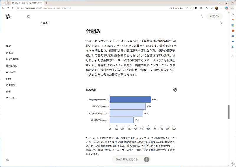Open the 開発者向け menu item
The height and width of the screenshot is (167, 236).
click(12, 66)
